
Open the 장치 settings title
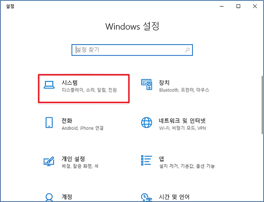[164, 83]
